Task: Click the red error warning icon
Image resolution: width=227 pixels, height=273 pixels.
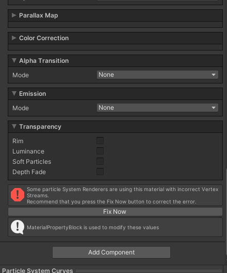Action: point(18,195)
